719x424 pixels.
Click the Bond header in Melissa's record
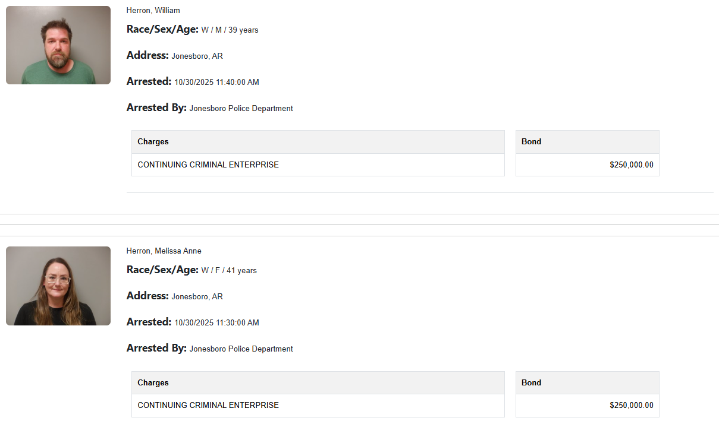click(531, 383)
